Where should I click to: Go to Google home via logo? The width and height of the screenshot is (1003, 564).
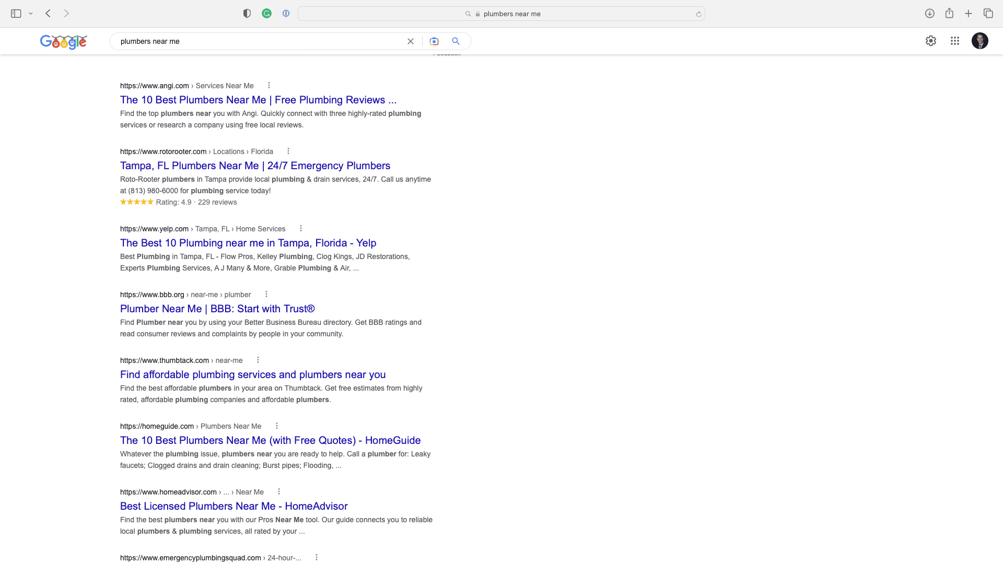tap(63, 41)
